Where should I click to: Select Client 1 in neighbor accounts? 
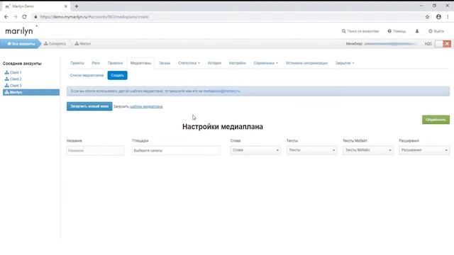[x=13, y=72]
